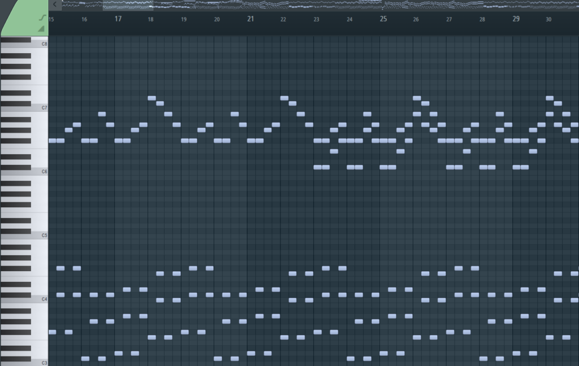This screenshot has height=366, width=579.
Task: Select bar 19 marker on the ruler
Action: tap(184, 20)
